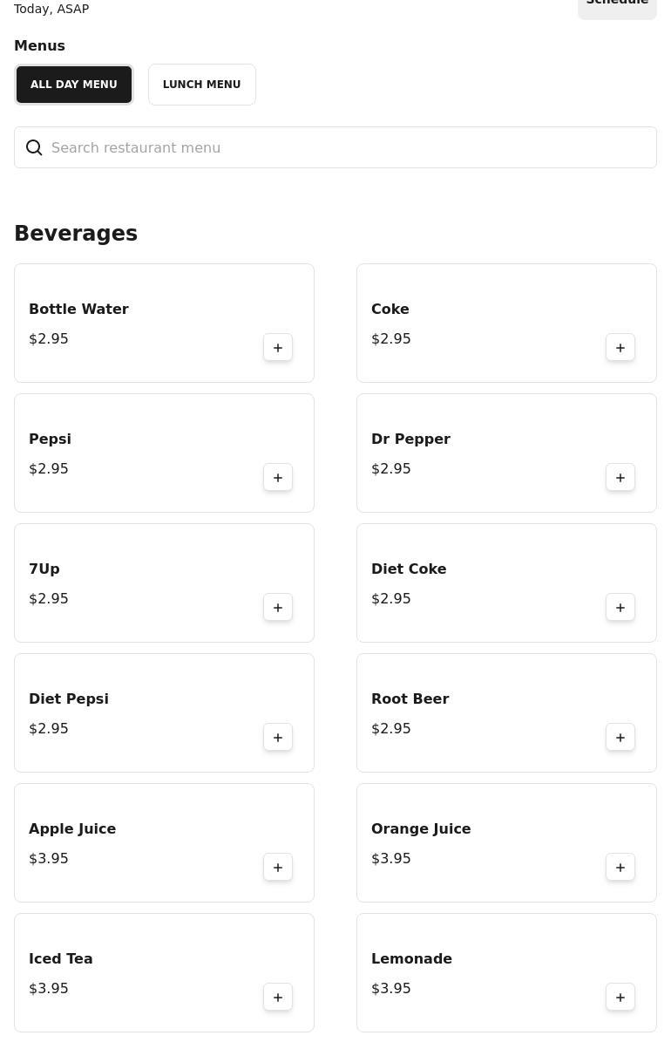Viewport: 671px width, 1056px height.
Task: Open the Schedule button
Action: [x=617, y=5]
